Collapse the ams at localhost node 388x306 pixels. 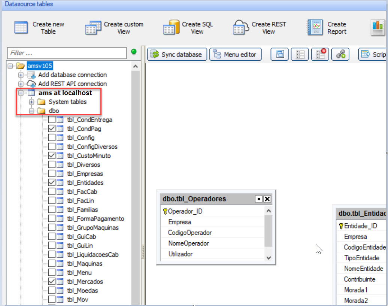click(x=21, y=93)
